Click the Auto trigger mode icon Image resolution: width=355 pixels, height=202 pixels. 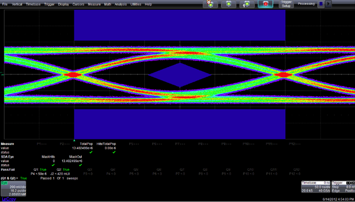(x=210, y=4)
